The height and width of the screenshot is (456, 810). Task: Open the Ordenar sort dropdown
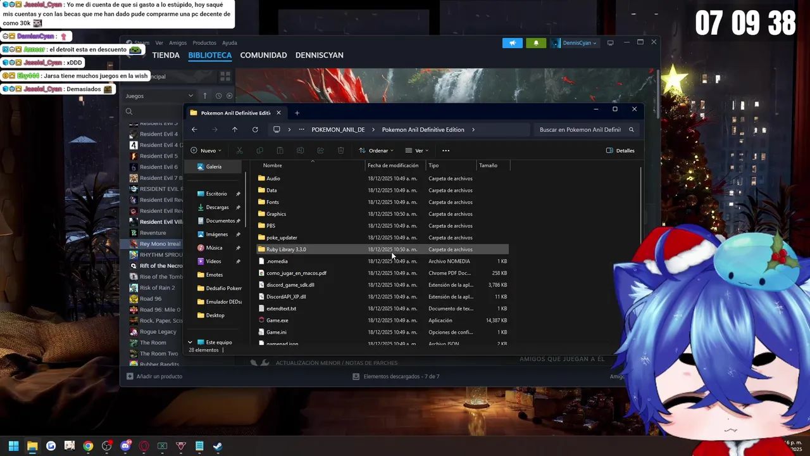click(x=376, y=150)
